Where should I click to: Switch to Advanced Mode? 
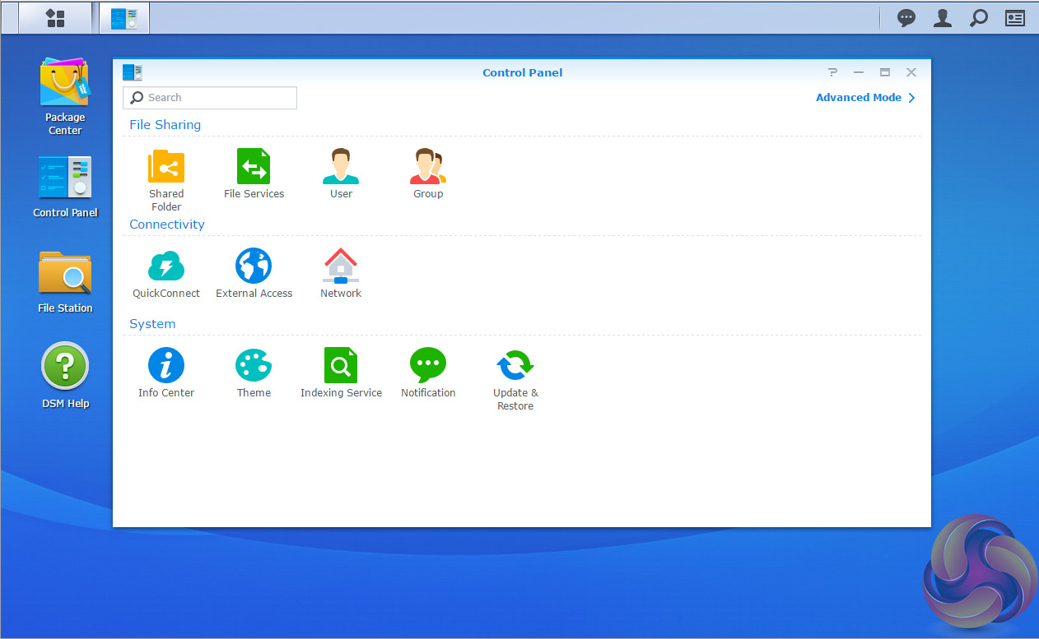click(865, 98)
